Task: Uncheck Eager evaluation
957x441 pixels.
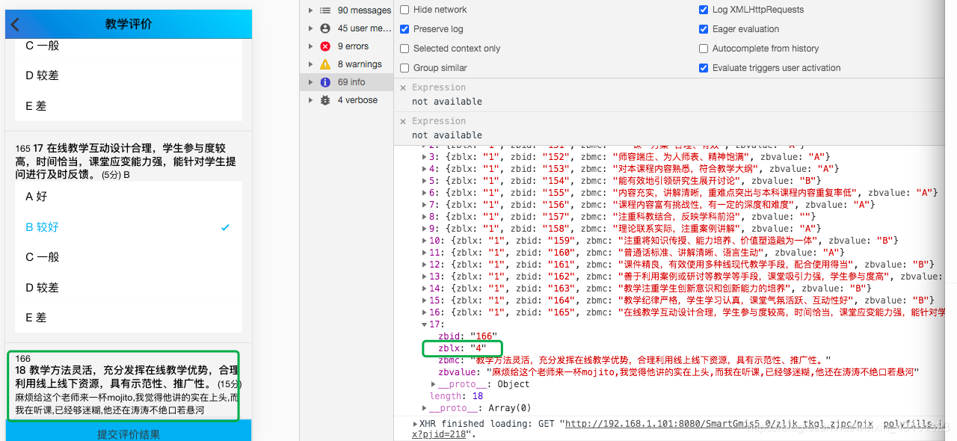Action: (704, 29)
